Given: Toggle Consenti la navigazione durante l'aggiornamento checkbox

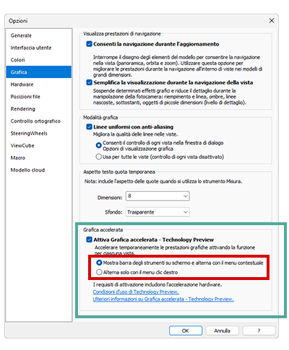Looking at the screenshot, I should point(89,44).
